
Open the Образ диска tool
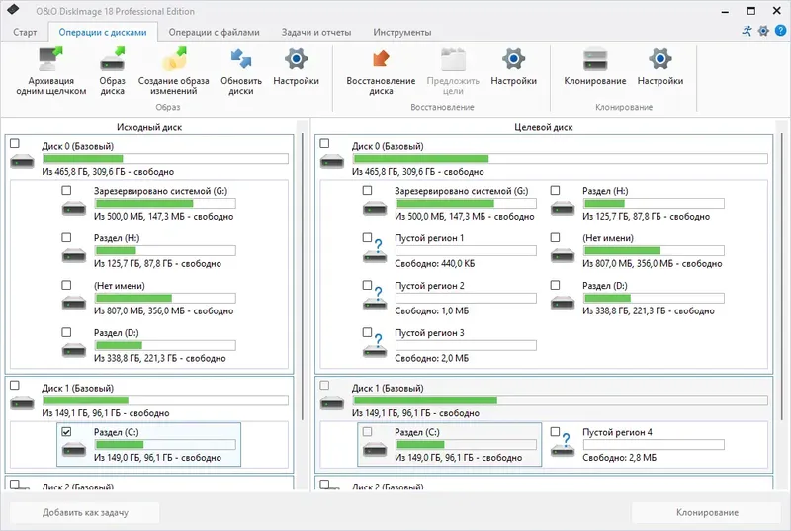112,71
